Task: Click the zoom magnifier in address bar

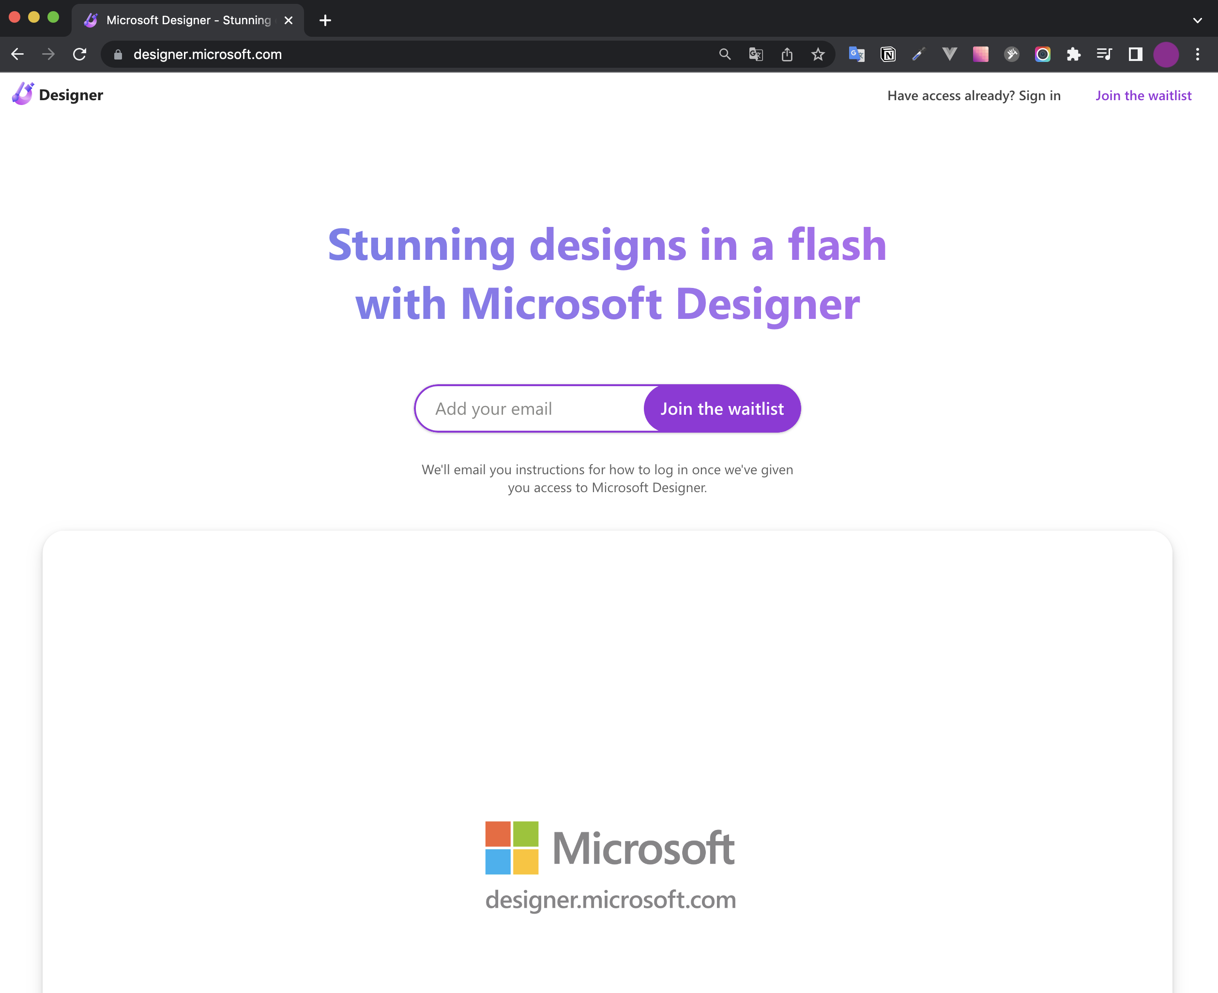Action: pyautogui.click(x=724, y=54)
